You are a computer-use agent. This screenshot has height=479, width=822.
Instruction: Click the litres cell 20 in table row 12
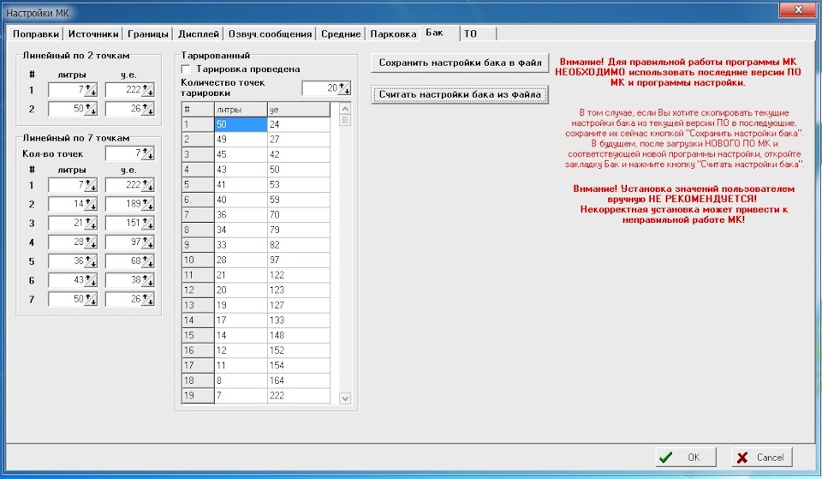[x=241, y=290]
